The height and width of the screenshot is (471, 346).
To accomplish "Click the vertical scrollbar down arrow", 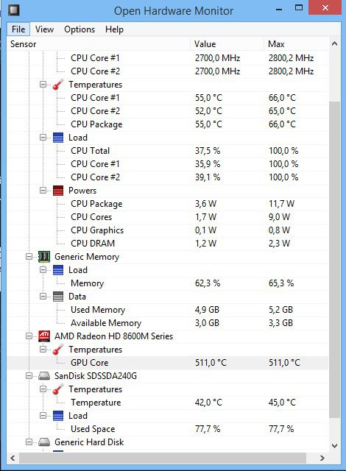I will [x=334, y=446].
